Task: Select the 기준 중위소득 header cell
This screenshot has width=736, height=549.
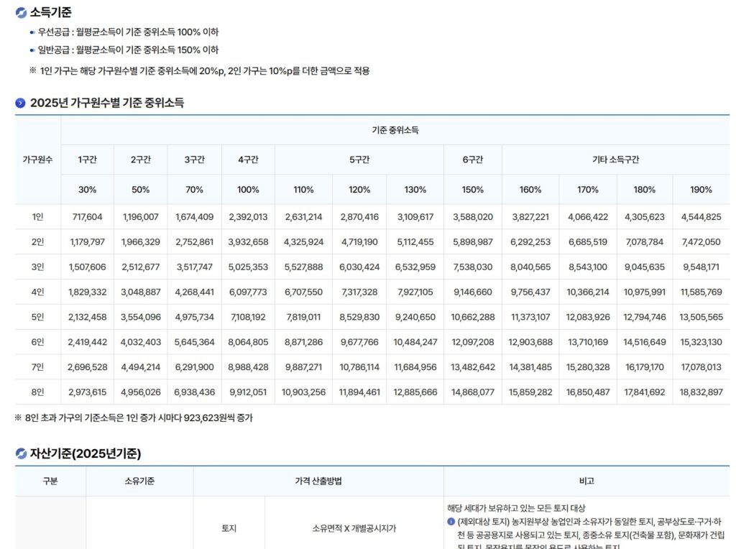Action: pyautogui.click(x=397, y=129)
